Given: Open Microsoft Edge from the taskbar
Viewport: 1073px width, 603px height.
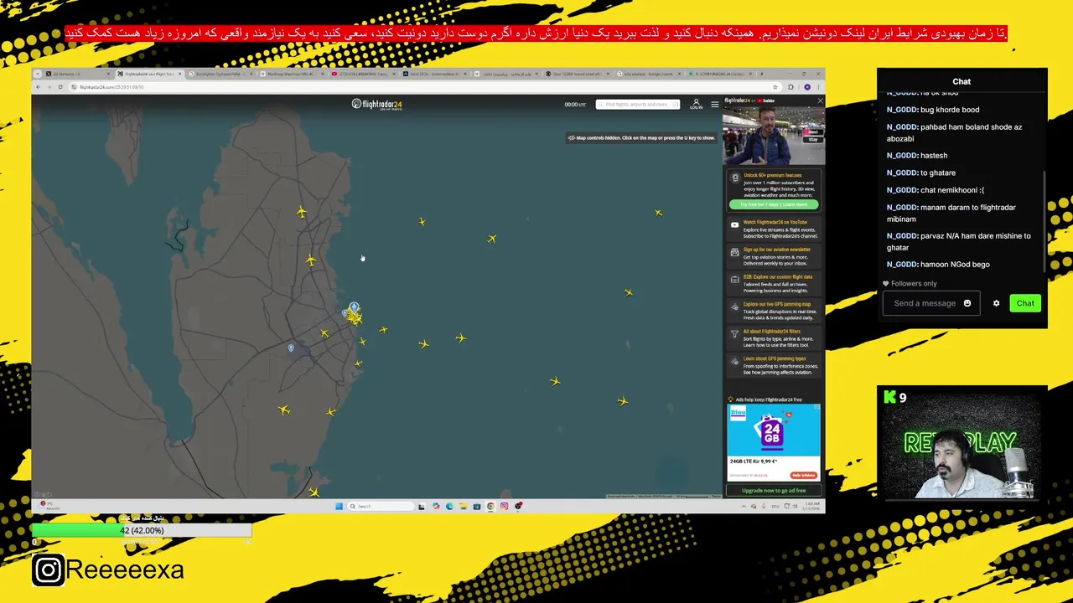Looking at the screenshot, I should point(449,506).
